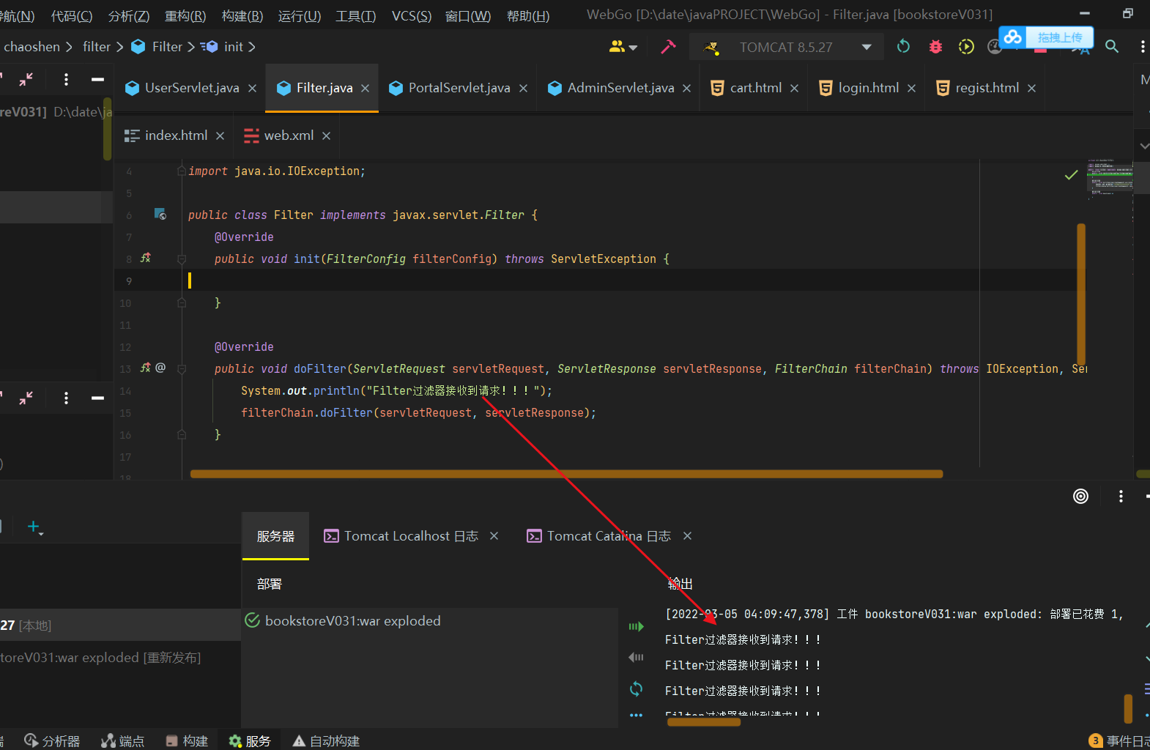
Task: Open the regist.html tab
Action: [978, 88]
